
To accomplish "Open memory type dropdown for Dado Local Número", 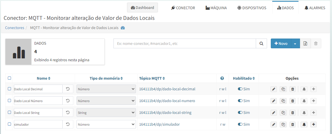I will (106, 101).
